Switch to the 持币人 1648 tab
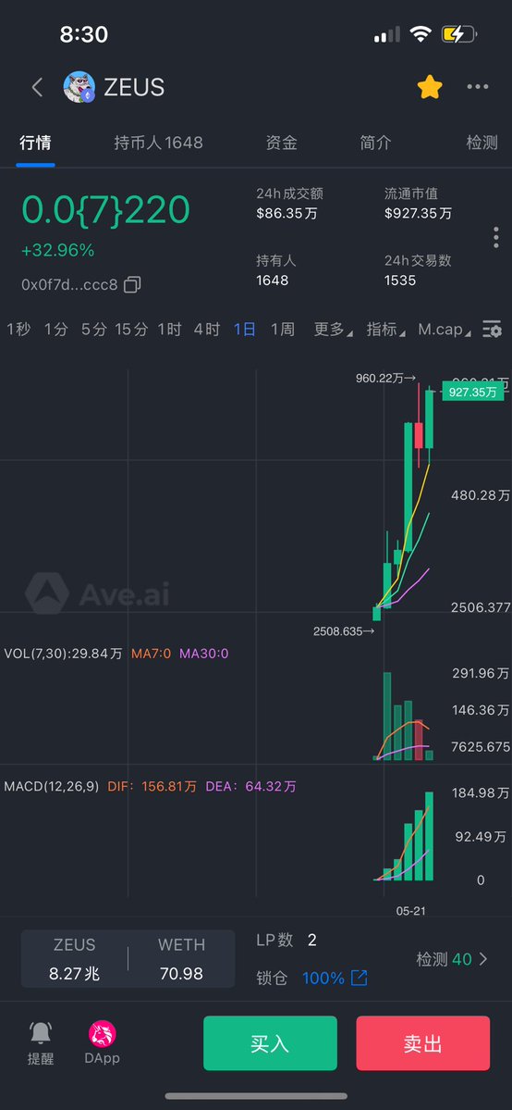 click(158, 143)
